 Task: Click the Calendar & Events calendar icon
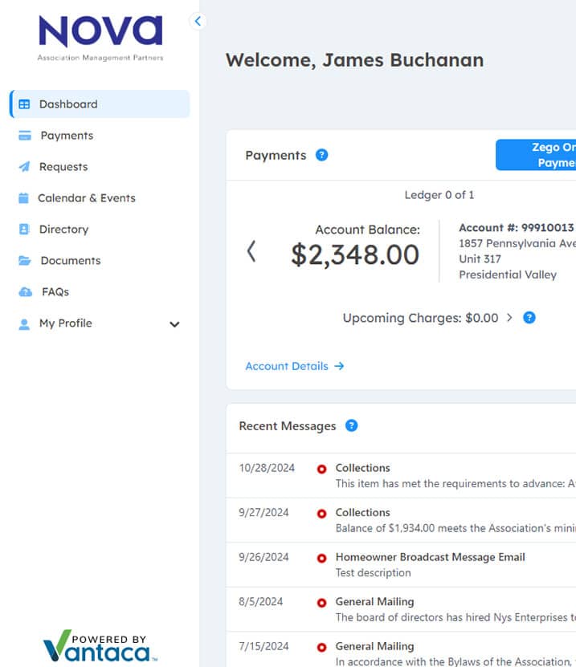pyautogui.click(x=23, y=198)
